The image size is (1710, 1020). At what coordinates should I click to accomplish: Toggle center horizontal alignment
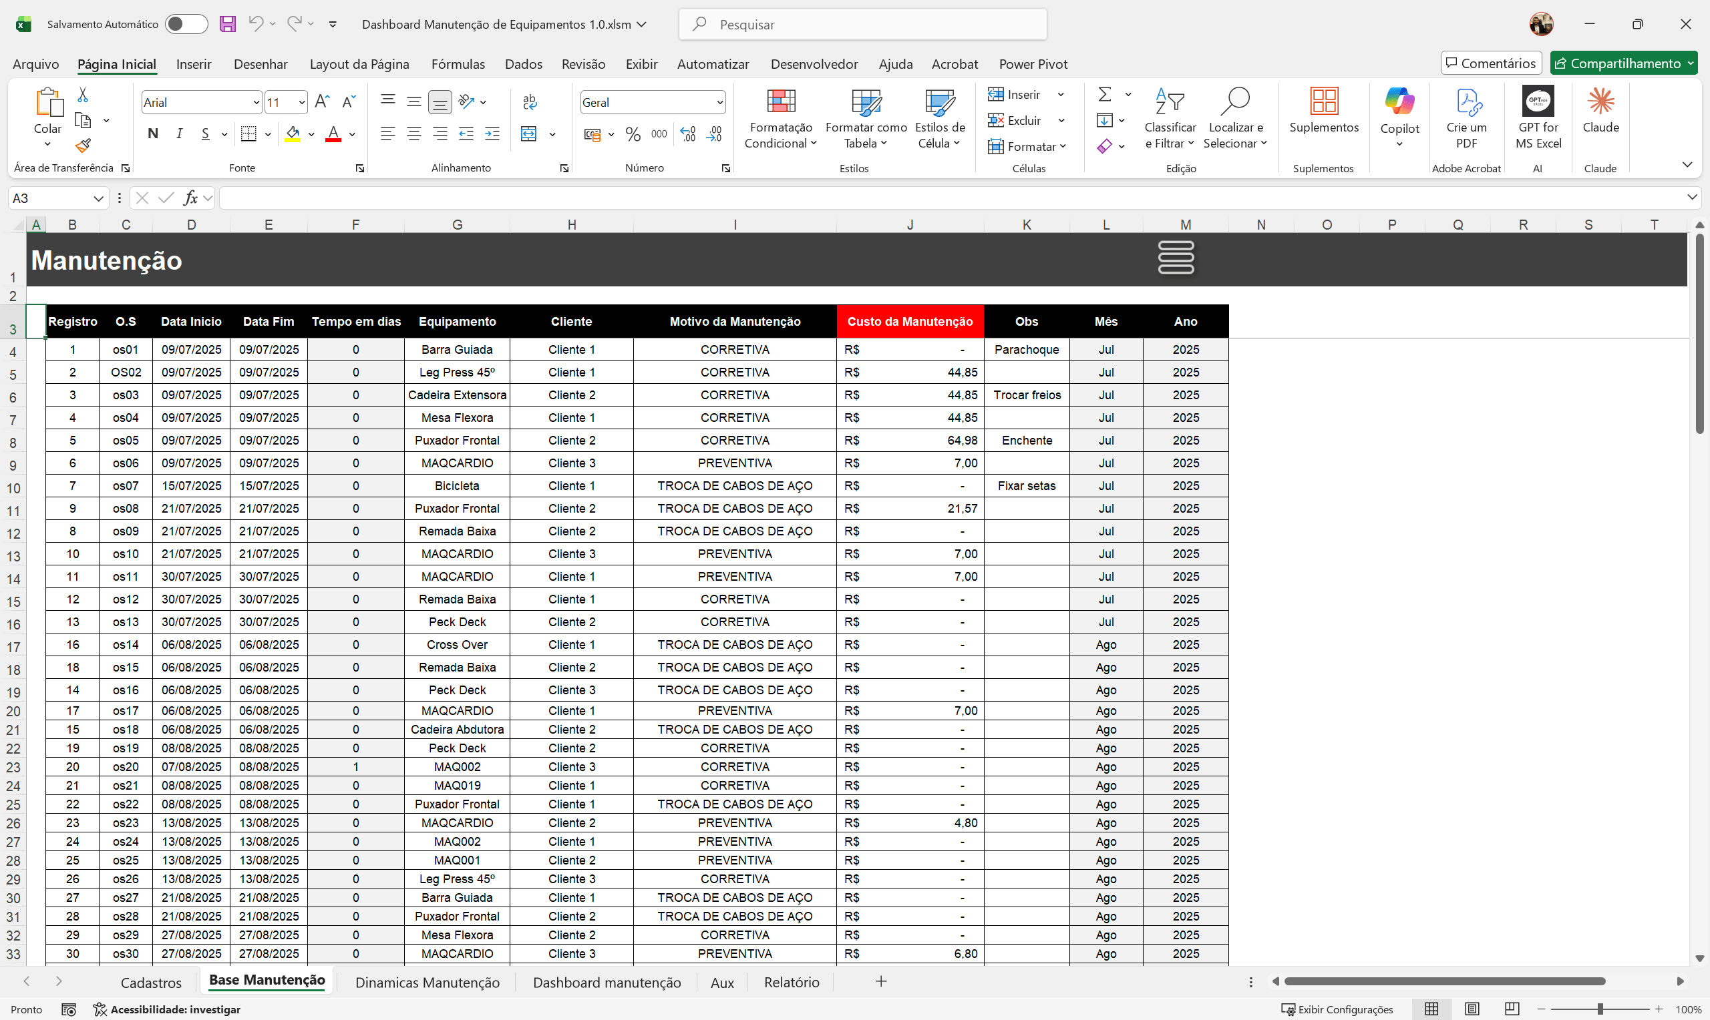414,134
